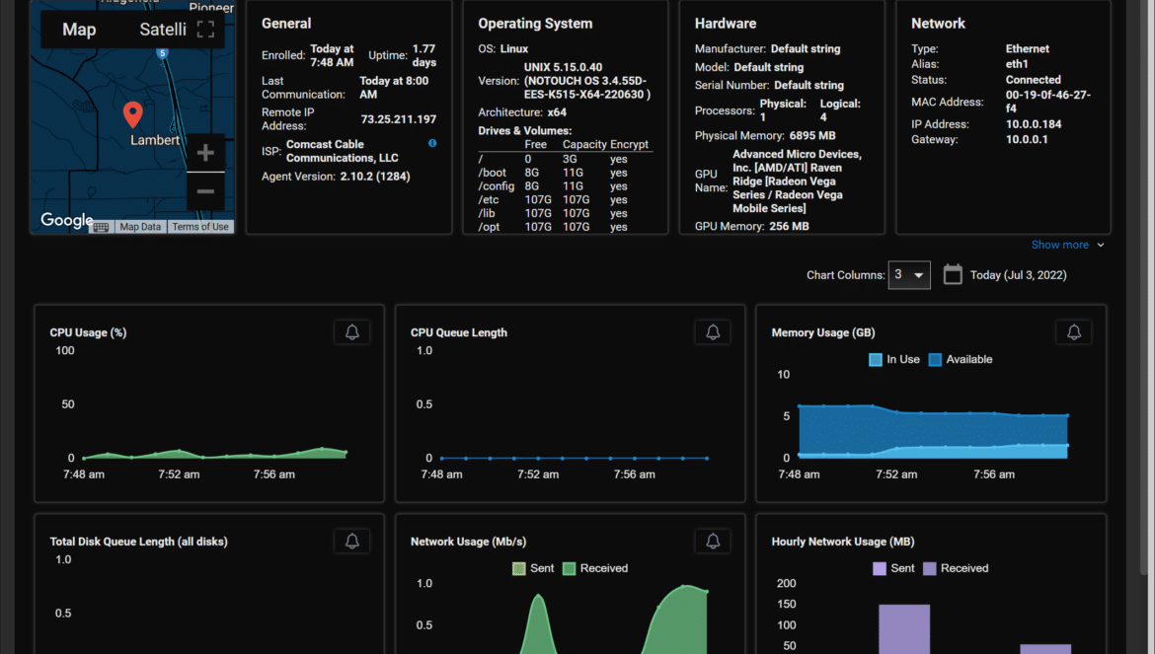Select network status Connected
The image size is (1155, 654).
(x=1034, y=80)
